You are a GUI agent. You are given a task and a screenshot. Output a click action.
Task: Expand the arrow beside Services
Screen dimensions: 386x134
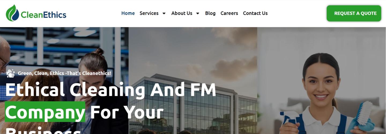point(164,13)
